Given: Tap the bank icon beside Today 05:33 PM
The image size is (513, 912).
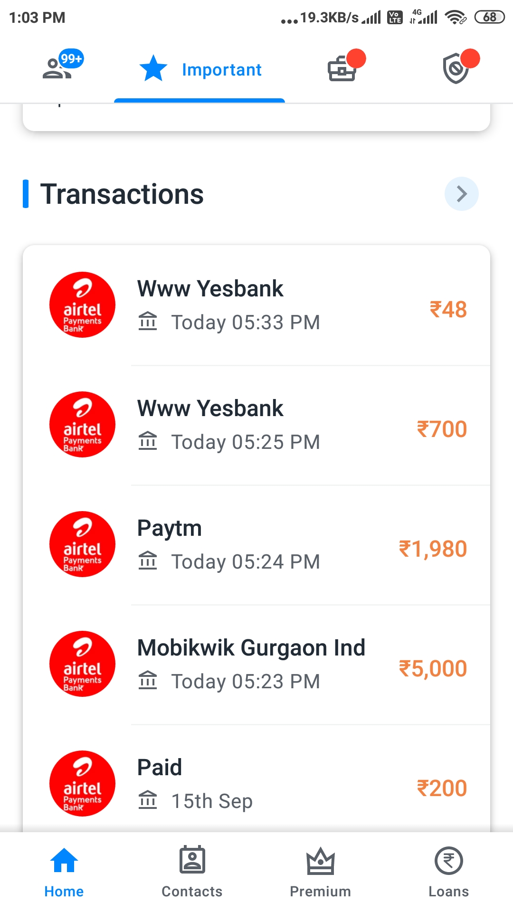Looking at the screenshot, I should tap(148, 322).
